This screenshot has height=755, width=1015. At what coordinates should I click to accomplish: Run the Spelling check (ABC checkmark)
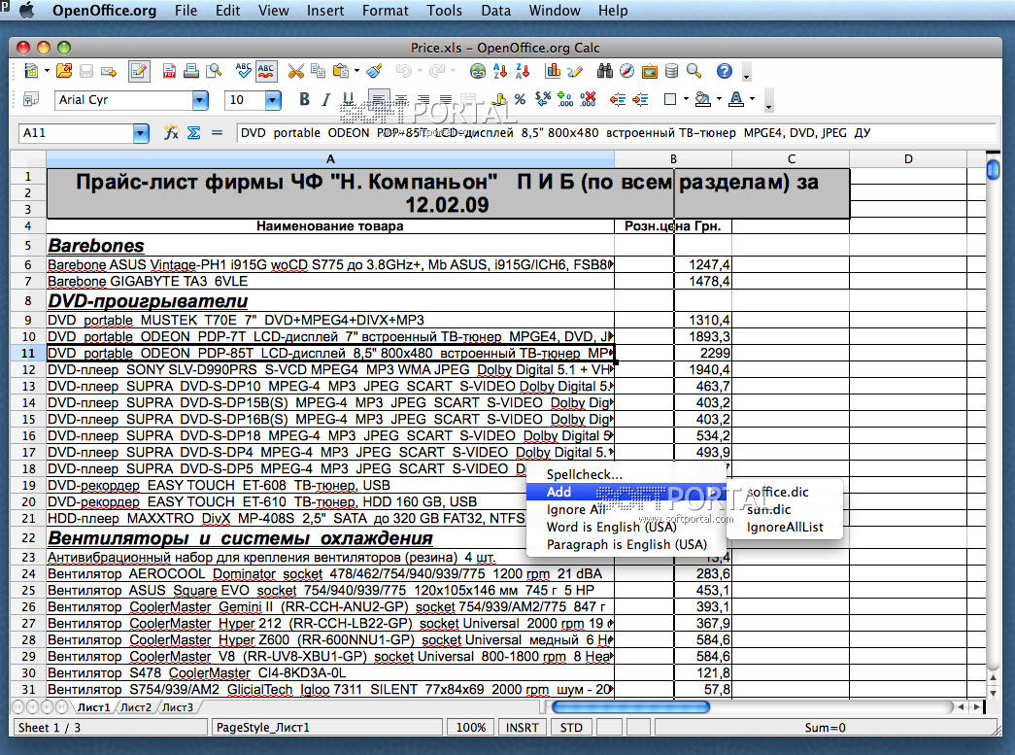tap(244, 71)
